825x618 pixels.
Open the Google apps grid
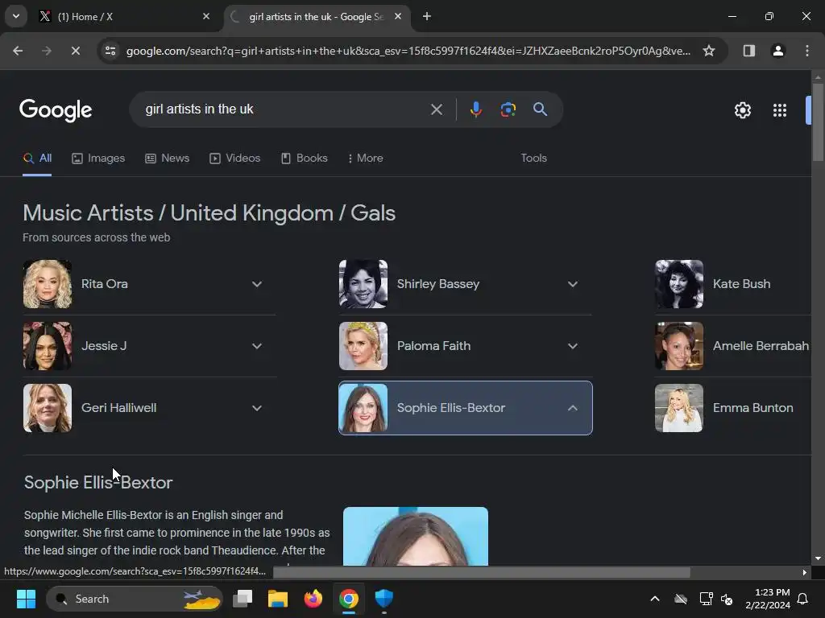point(779,110)
